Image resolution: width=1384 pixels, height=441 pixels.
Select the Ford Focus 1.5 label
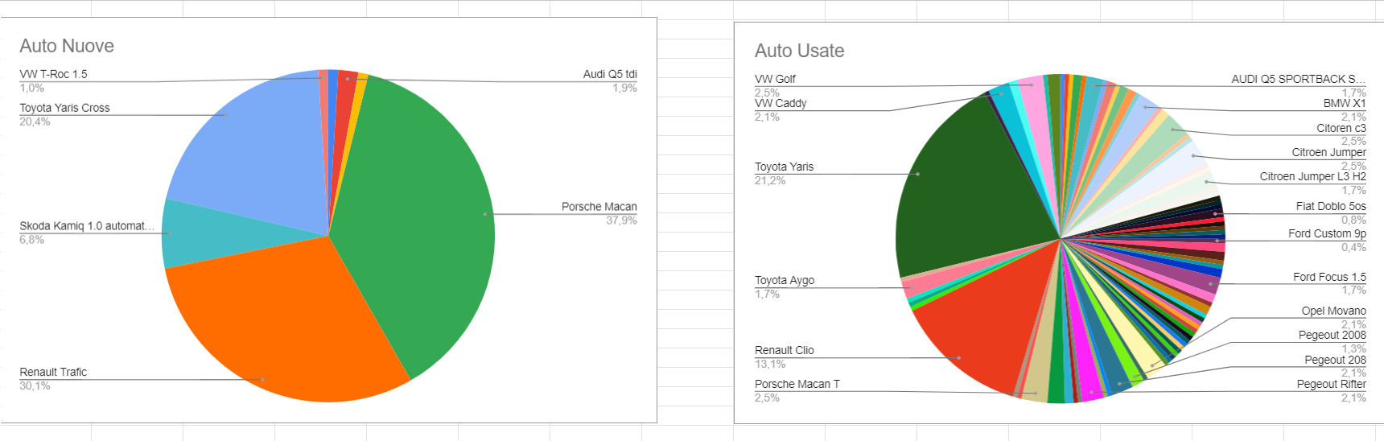pyautogui.click(x=1329, y=277)
